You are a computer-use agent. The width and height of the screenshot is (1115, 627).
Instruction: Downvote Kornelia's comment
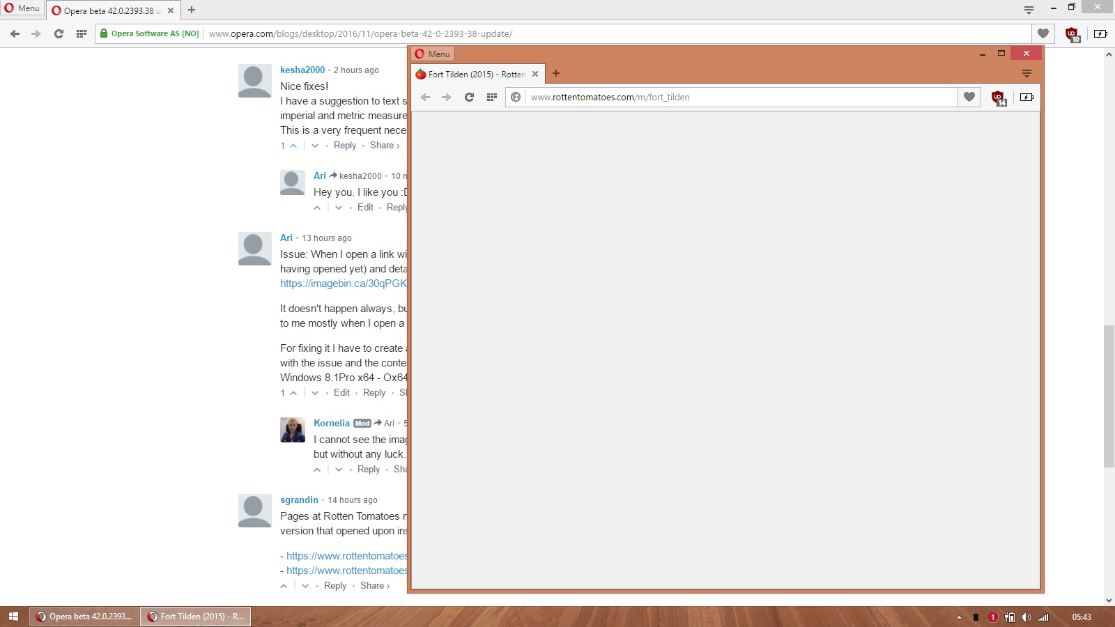339,470
